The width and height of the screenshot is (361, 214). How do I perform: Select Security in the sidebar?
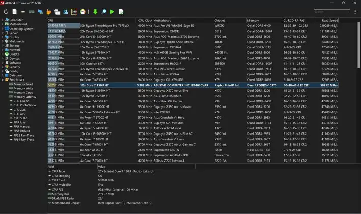(14, 67)
